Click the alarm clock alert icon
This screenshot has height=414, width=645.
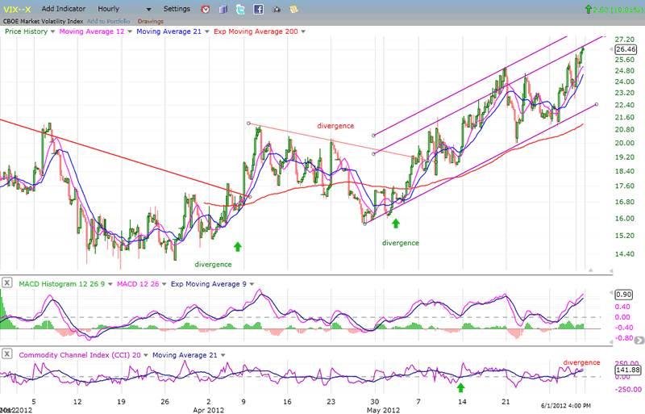tap(206, 9)
